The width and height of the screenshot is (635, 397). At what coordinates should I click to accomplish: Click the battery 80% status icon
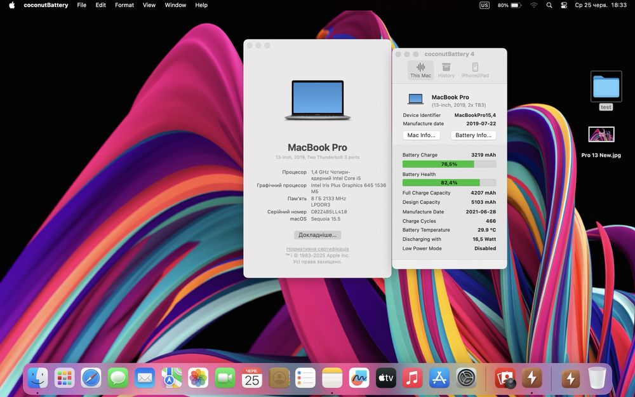[x=509, y=5]
